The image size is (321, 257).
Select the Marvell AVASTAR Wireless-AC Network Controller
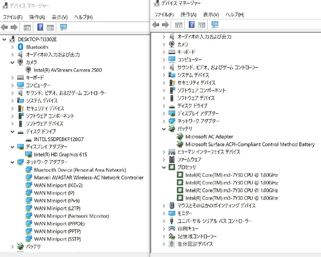(89, 177)
